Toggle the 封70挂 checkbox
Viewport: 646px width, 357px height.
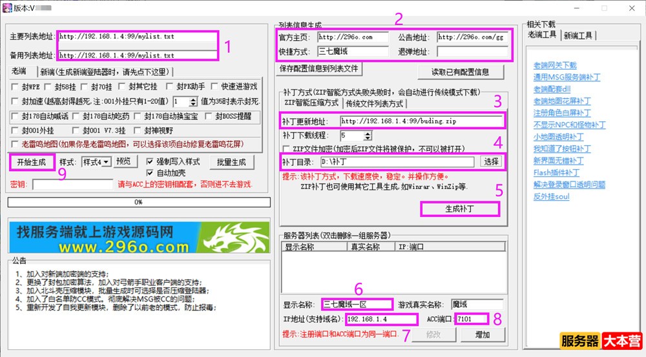pos(84,87)
